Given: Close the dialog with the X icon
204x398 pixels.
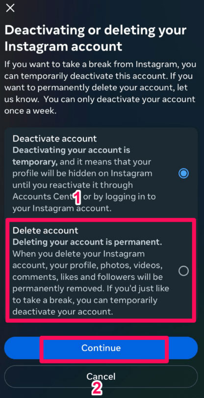Looking at the screenshot, I should point(10,8).
